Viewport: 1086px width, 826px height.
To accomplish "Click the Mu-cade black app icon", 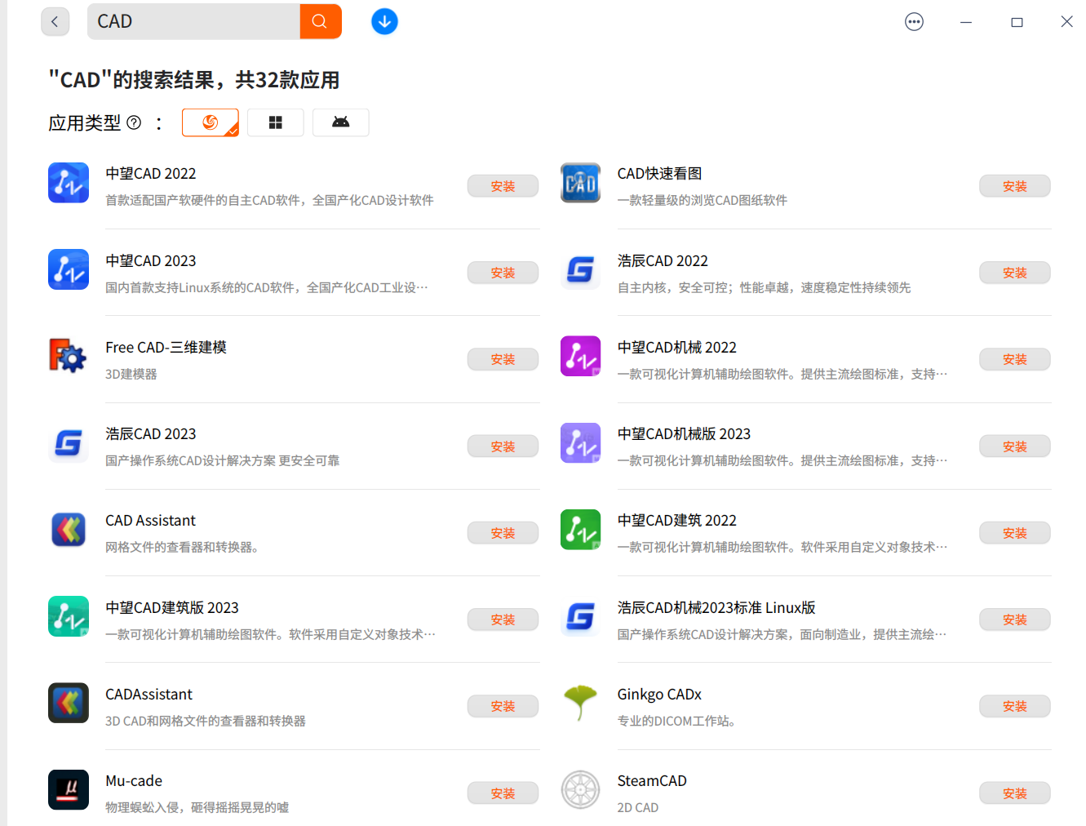I will point(69,789).
